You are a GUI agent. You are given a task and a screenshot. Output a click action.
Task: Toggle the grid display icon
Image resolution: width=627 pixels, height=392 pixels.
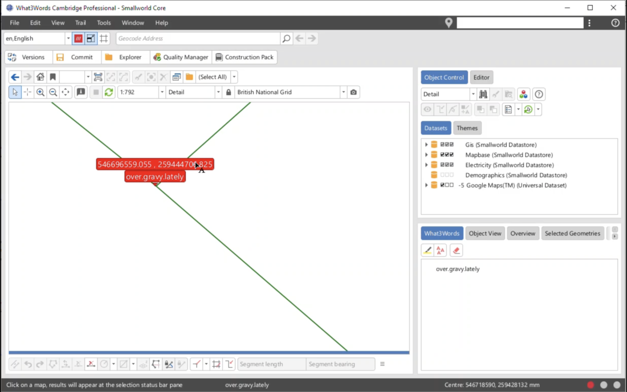coord(104,38)
